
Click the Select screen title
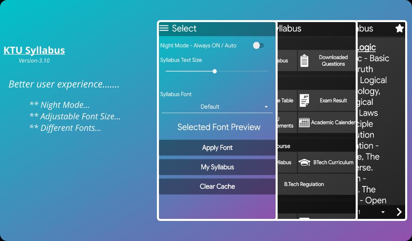pyautogui.click(x=184, y=29)
